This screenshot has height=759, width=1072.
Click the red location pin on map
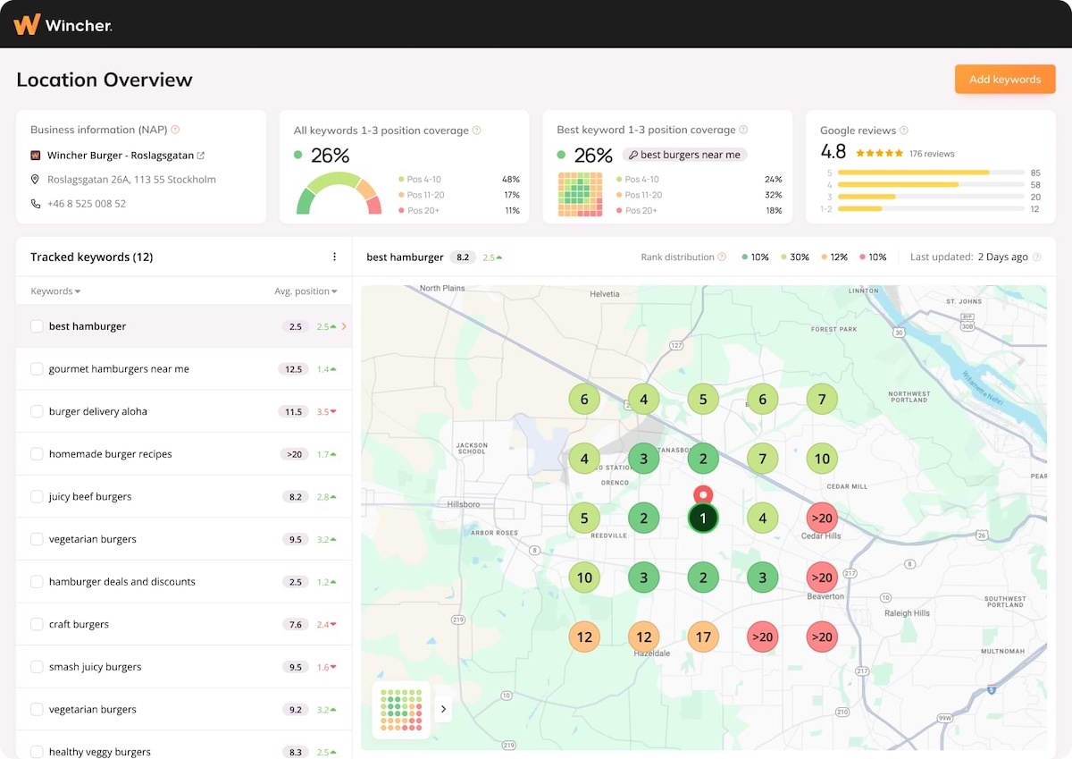coord(703,495)
